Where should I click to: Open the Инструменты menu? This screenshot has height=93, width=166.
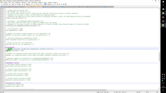[34, 2]
